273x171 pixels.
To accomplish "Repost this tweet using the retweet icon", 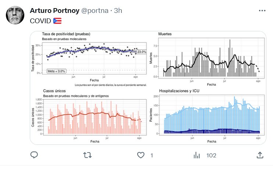I will [x=88, y=156].
